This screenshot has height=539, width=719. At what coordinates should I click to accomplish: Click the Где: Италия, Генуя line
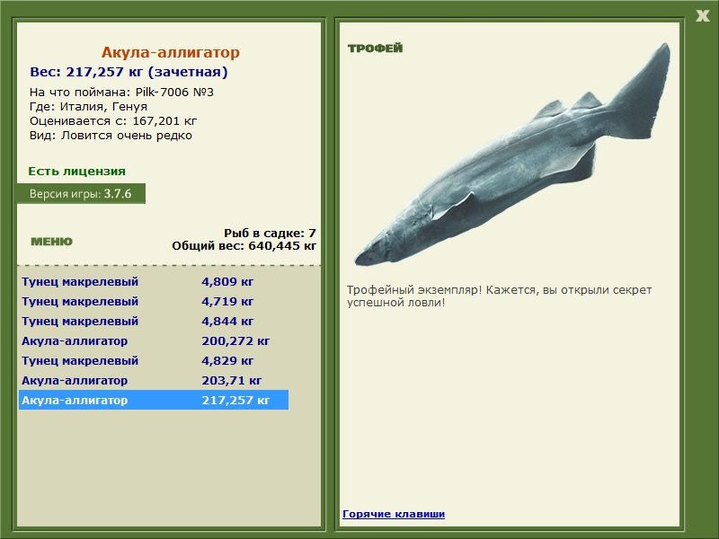pos(88,107)
